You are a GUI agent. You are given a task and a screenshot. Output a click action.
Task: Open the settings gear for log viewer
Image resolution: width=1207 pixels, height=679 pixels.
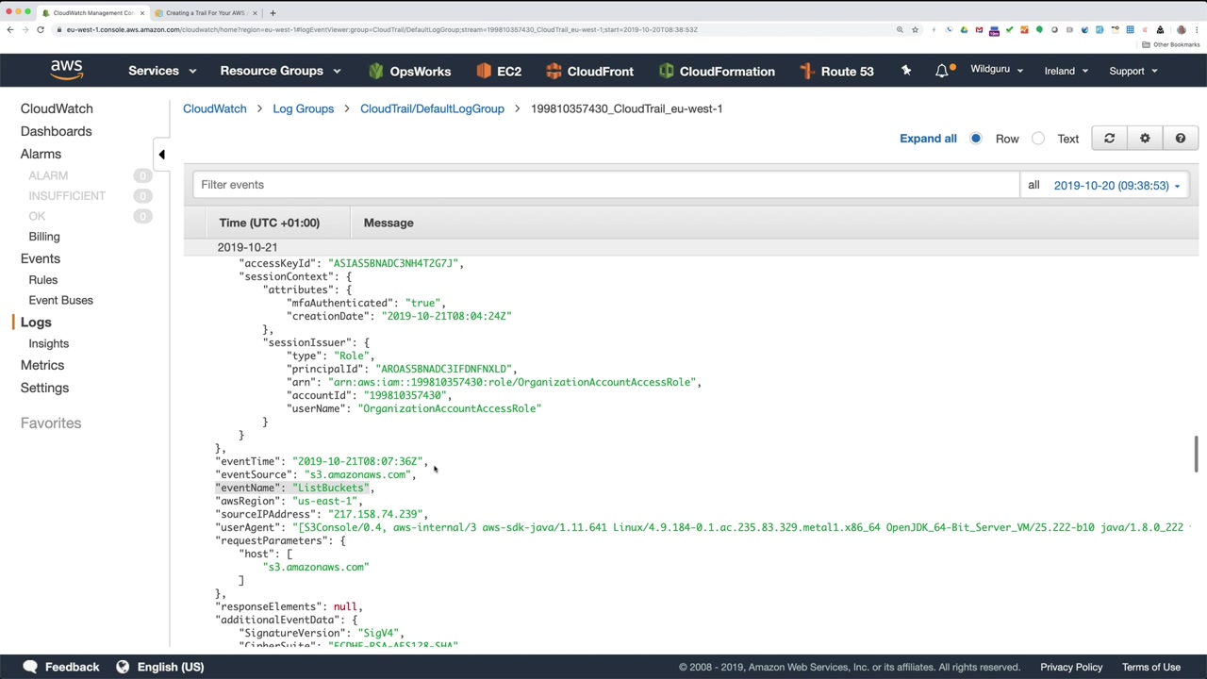(x=1145, y=139)
